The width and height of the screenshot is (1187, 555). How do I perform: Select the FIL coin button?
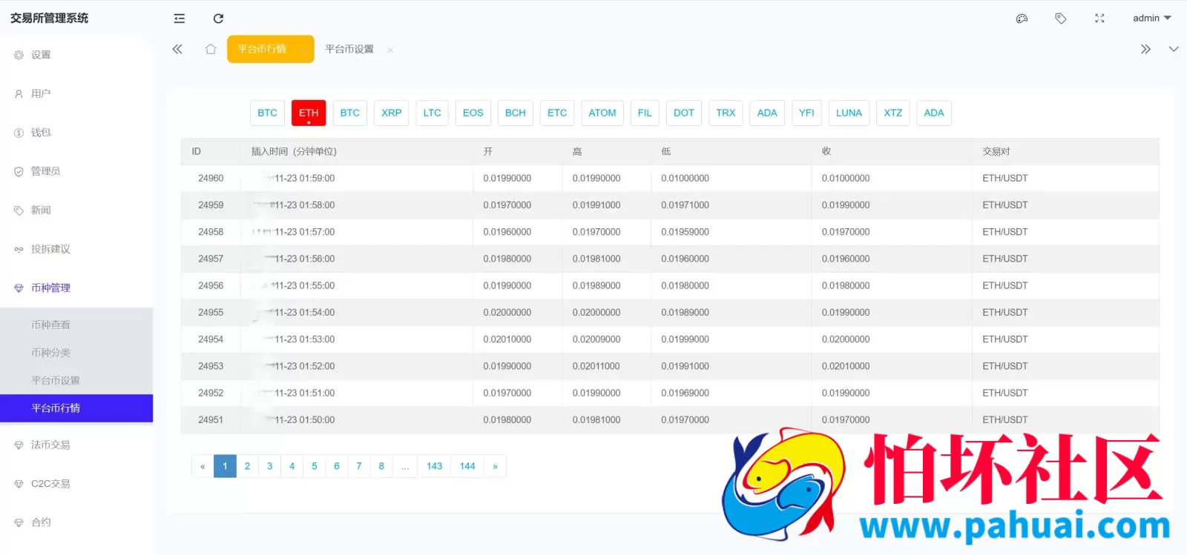pos(645,113)
